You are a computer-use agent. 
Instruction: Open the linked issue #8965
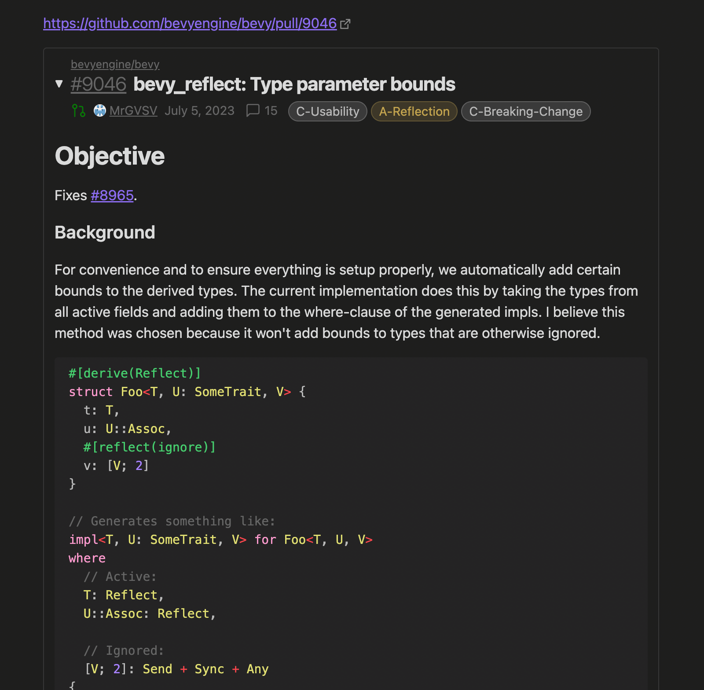click(x=112, y=195)
